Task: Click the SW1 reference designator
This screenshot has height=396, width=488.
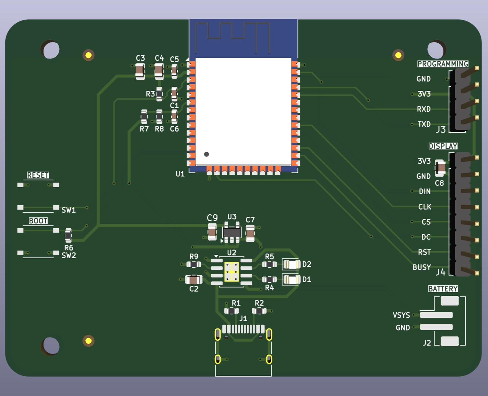Action: click(x=69, y=210)
